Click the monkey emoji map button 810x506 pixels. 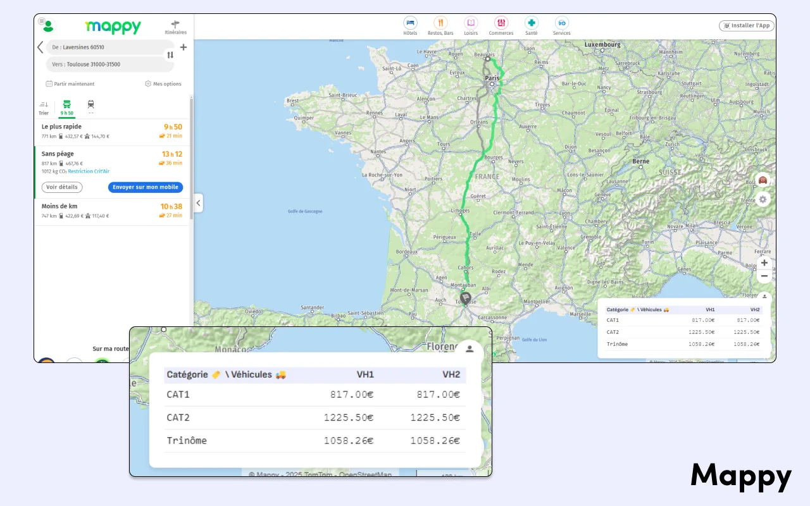(x=763, y=180)
